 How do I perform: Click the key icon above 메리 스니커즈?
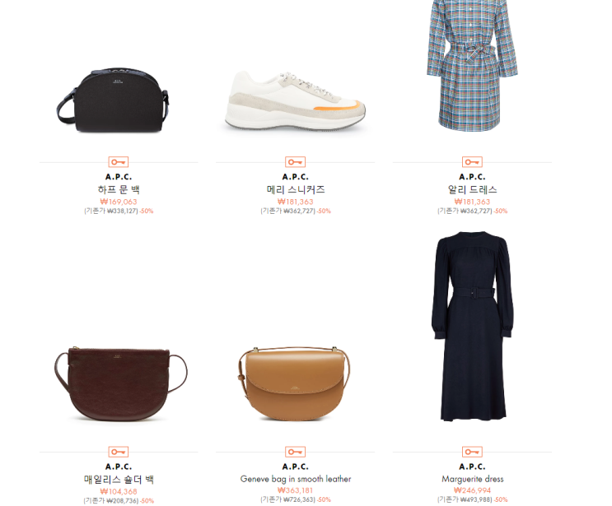[295, 162]
